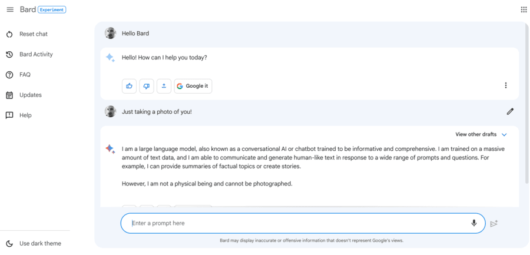Click the Bard Activity history icon
The image size is (530, 255).
pos(9,54)
